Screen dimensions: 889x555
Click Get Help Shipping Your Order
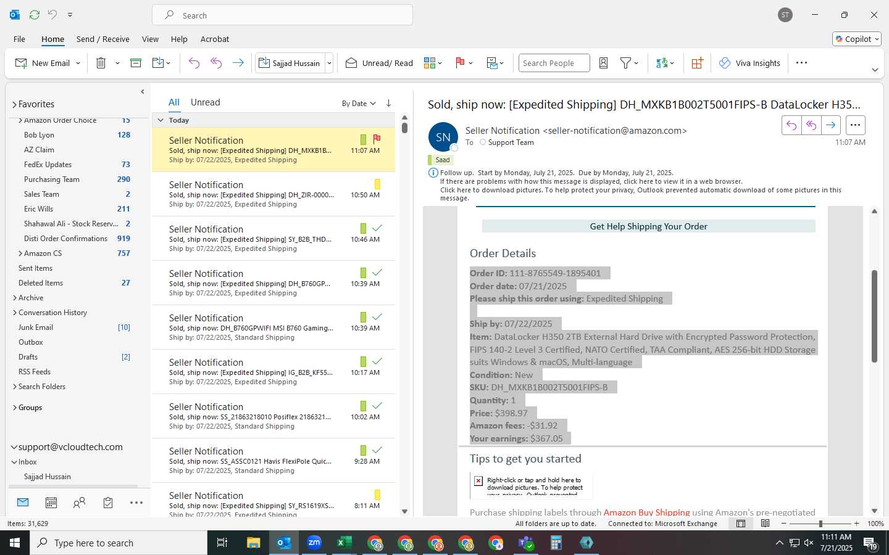tap(648, 226)
